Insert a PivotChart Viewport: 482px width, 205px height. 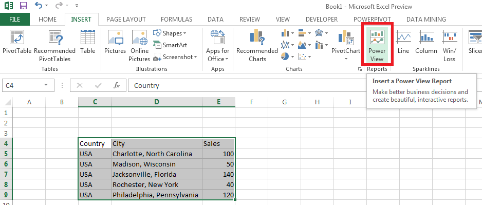[346, 41]
